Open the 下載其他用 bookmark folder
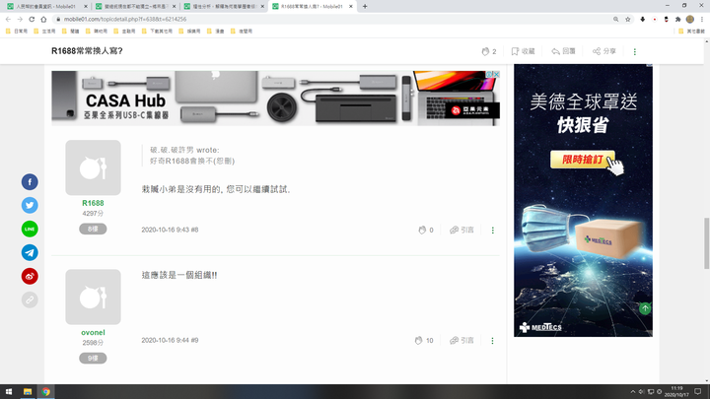 click(x=157, y=32)
